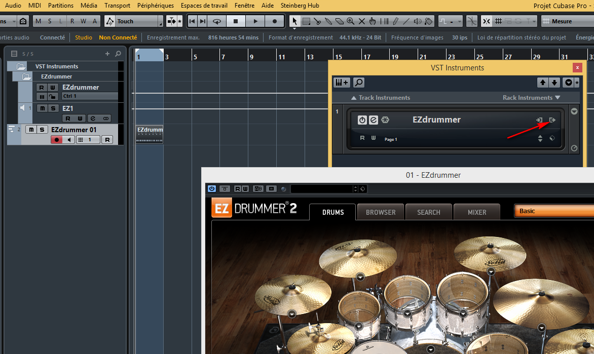Toggle Snap on/off button
The height and width of the screenshot is (354, 594).
[x=487, y=21]
